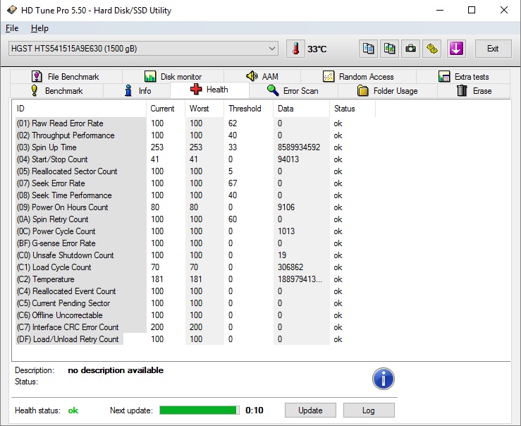Click the HD Tune Pro title bar icon
This screenshot has width=521, height=426.
pyautogui.click(x=12, y=10)
